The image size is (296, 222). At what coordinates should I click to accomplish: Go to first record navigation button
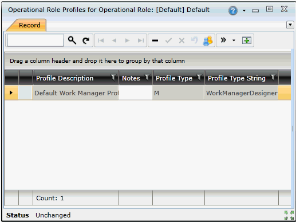pos(101,41)
